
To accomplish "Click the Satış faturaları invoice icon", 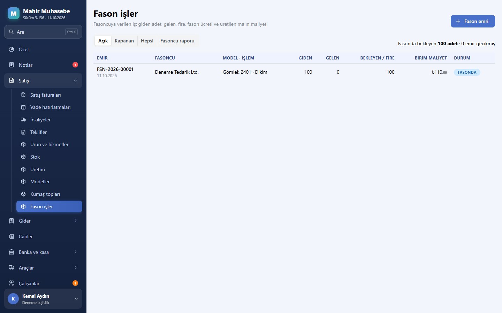I will pyautogui.click(x=23, y=95).
